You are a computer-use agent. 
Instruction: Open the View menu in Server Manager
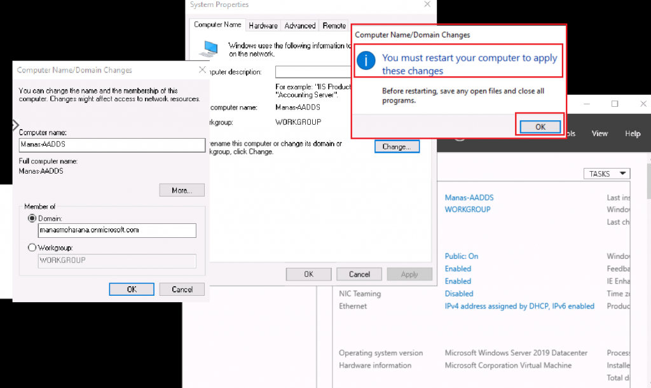[600, 134]
